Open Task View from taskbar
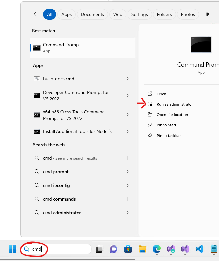The height and width of the screenshot is (261, 219). point(99,249)
